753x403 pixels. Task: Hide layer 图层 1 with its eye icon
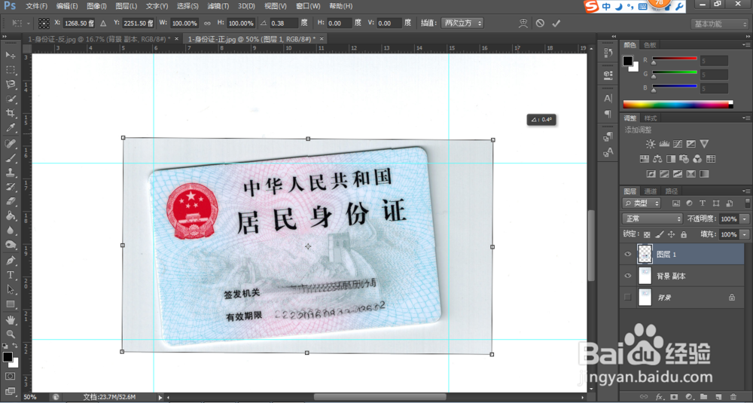tap(628, 254)
